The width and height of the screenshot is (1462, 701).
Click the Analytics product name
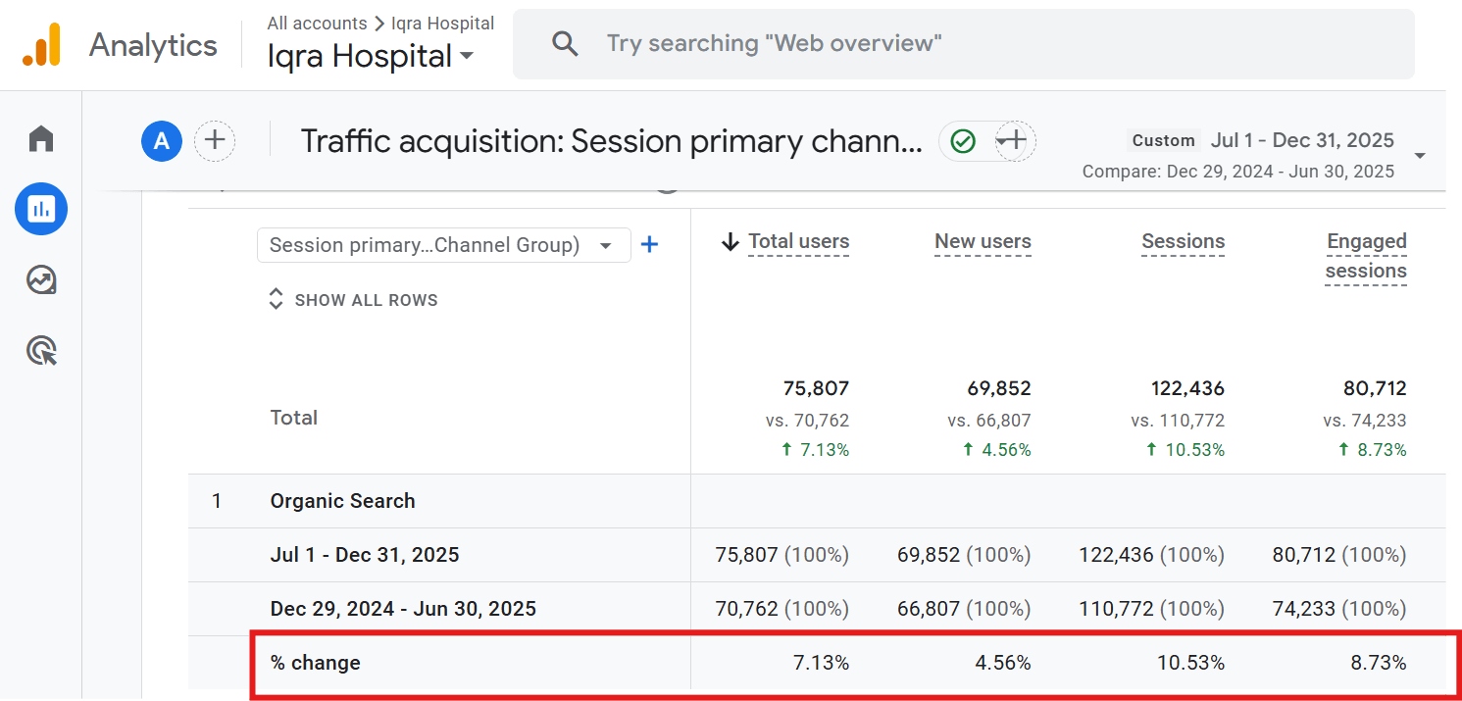click(153, 45)
